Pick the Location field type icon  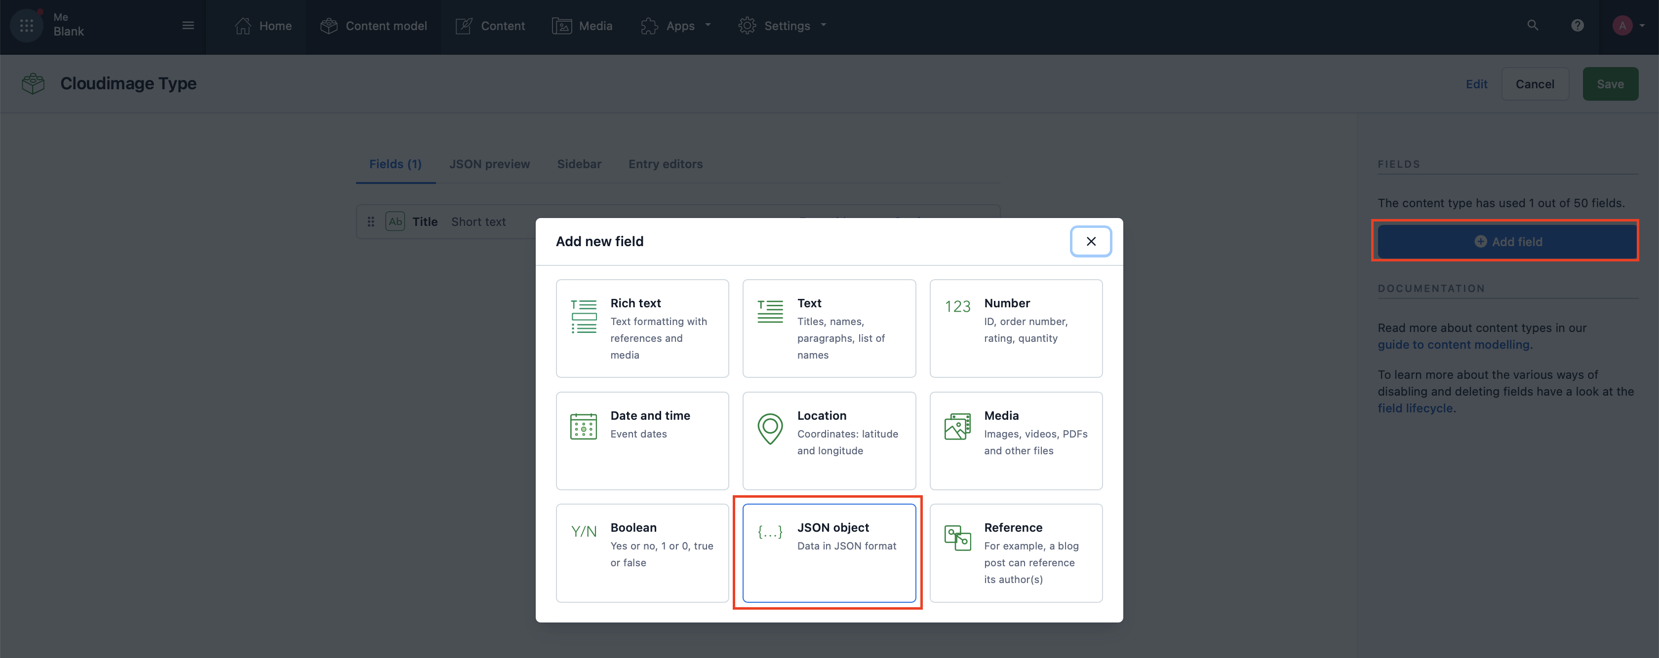[770, 428]
